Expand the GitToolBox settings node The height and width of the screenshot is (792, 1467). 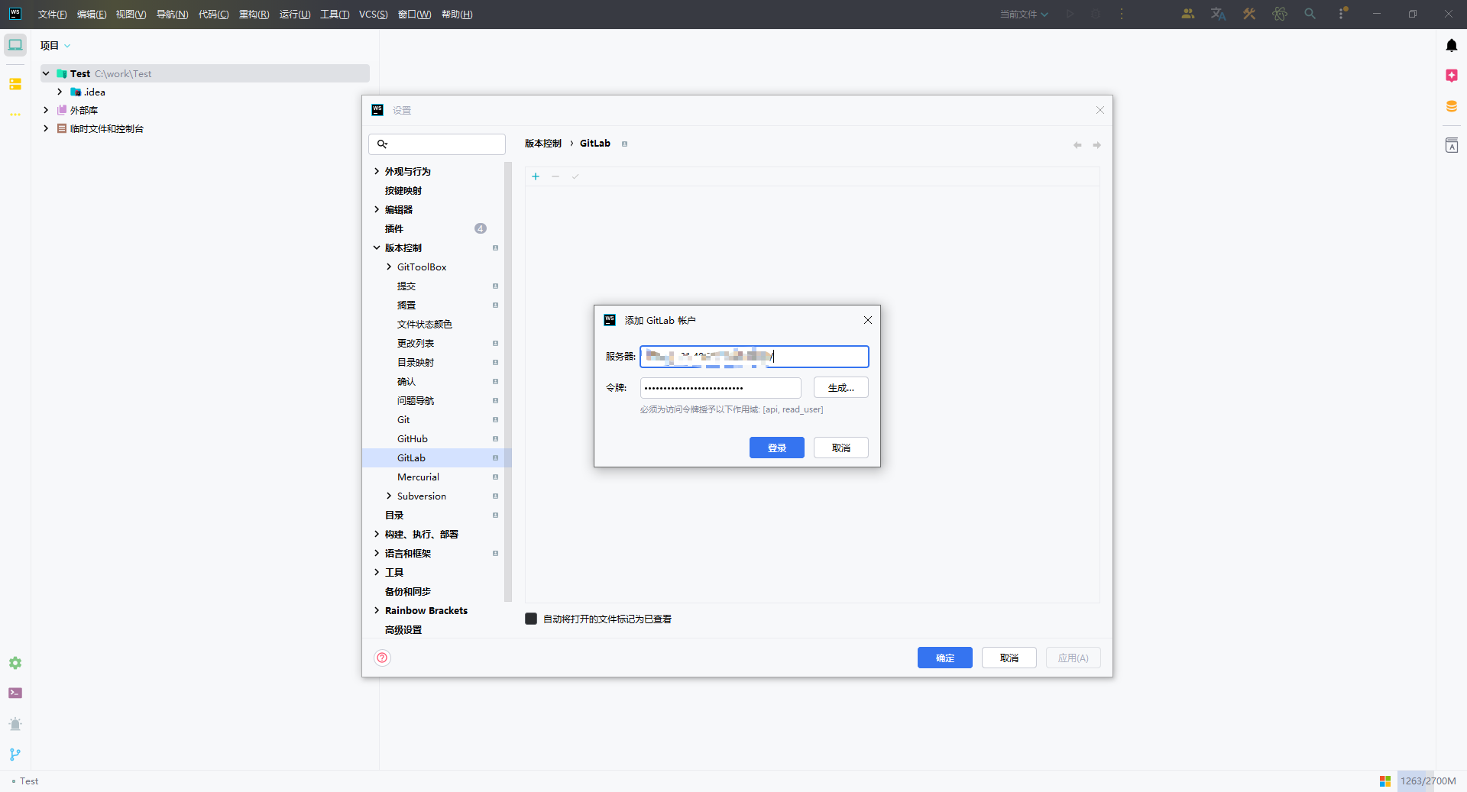point(389,267)
